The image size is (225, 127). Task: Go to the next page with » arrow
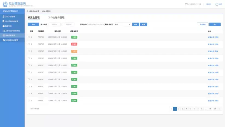tap(220, 109)
